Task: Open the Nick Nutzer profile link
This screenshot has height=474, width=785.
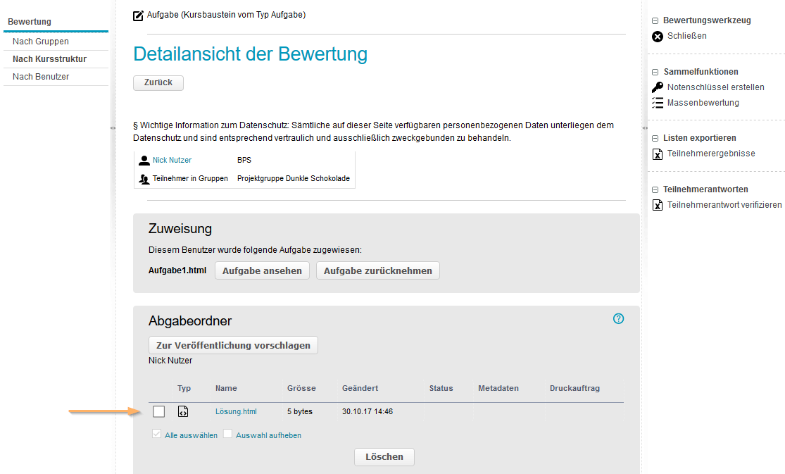Action: (x=172, y=160)
